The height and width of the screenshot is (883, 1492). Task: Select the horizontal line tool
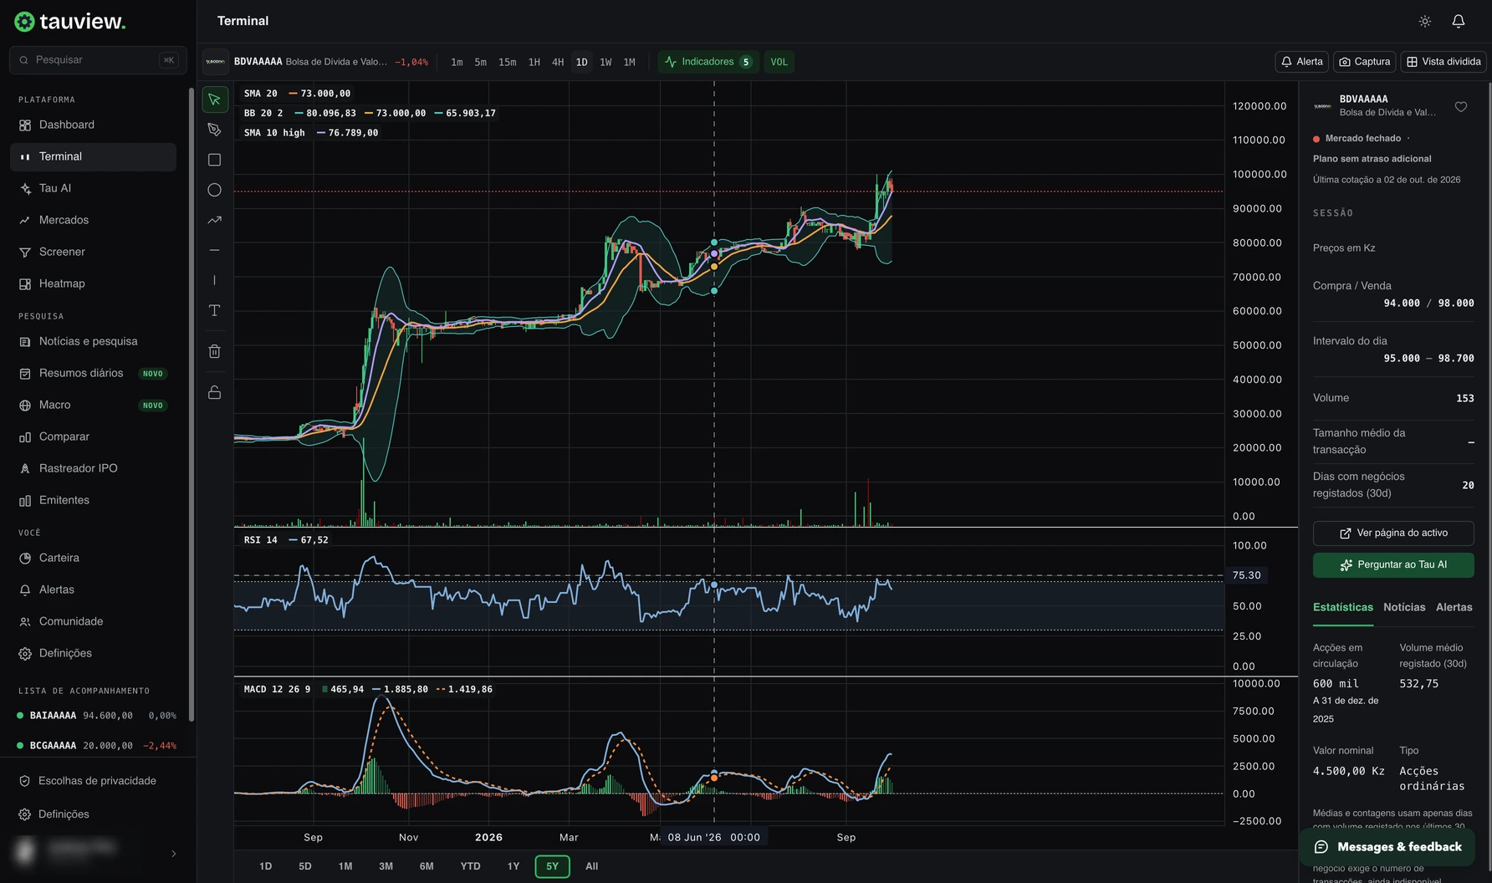215,250
